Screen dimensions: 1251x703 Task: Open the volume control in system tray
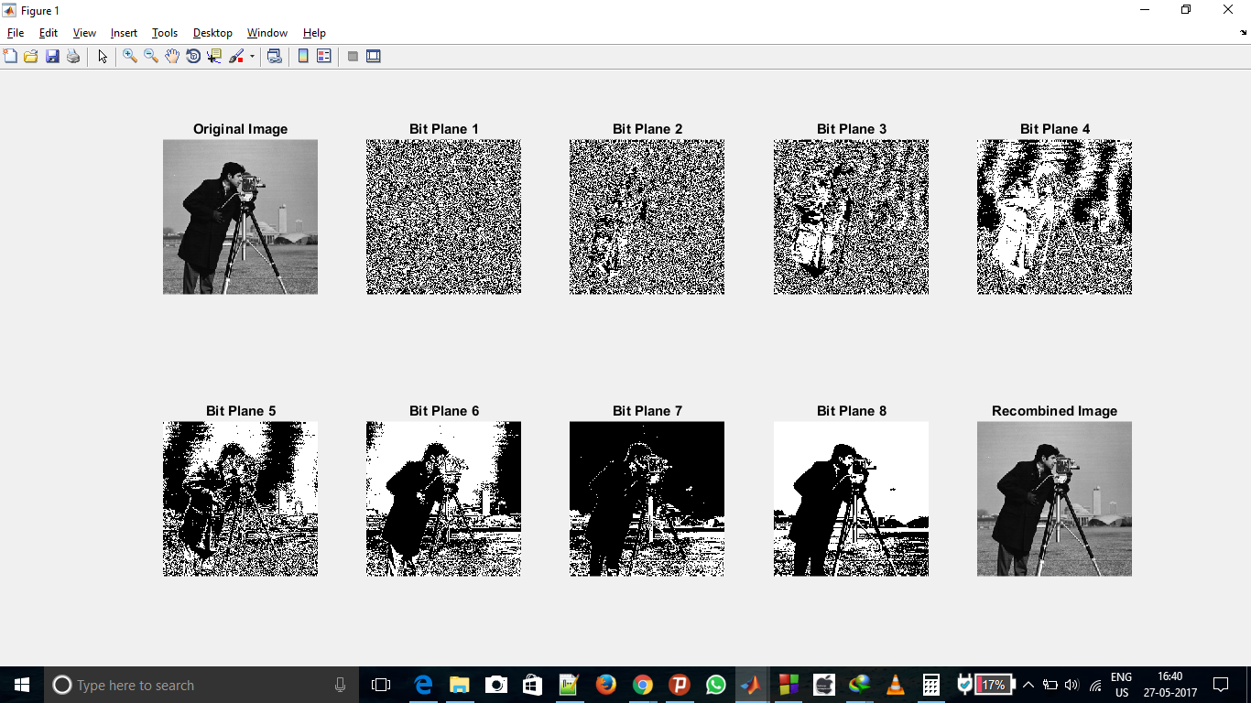[1072, 685]
